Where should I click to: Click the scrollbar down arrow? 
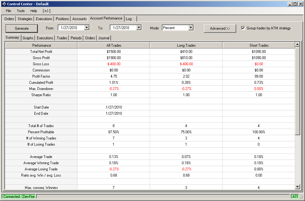pos(297,187)
